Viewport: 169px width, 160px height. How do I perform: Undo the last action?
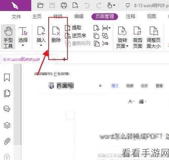87,6
